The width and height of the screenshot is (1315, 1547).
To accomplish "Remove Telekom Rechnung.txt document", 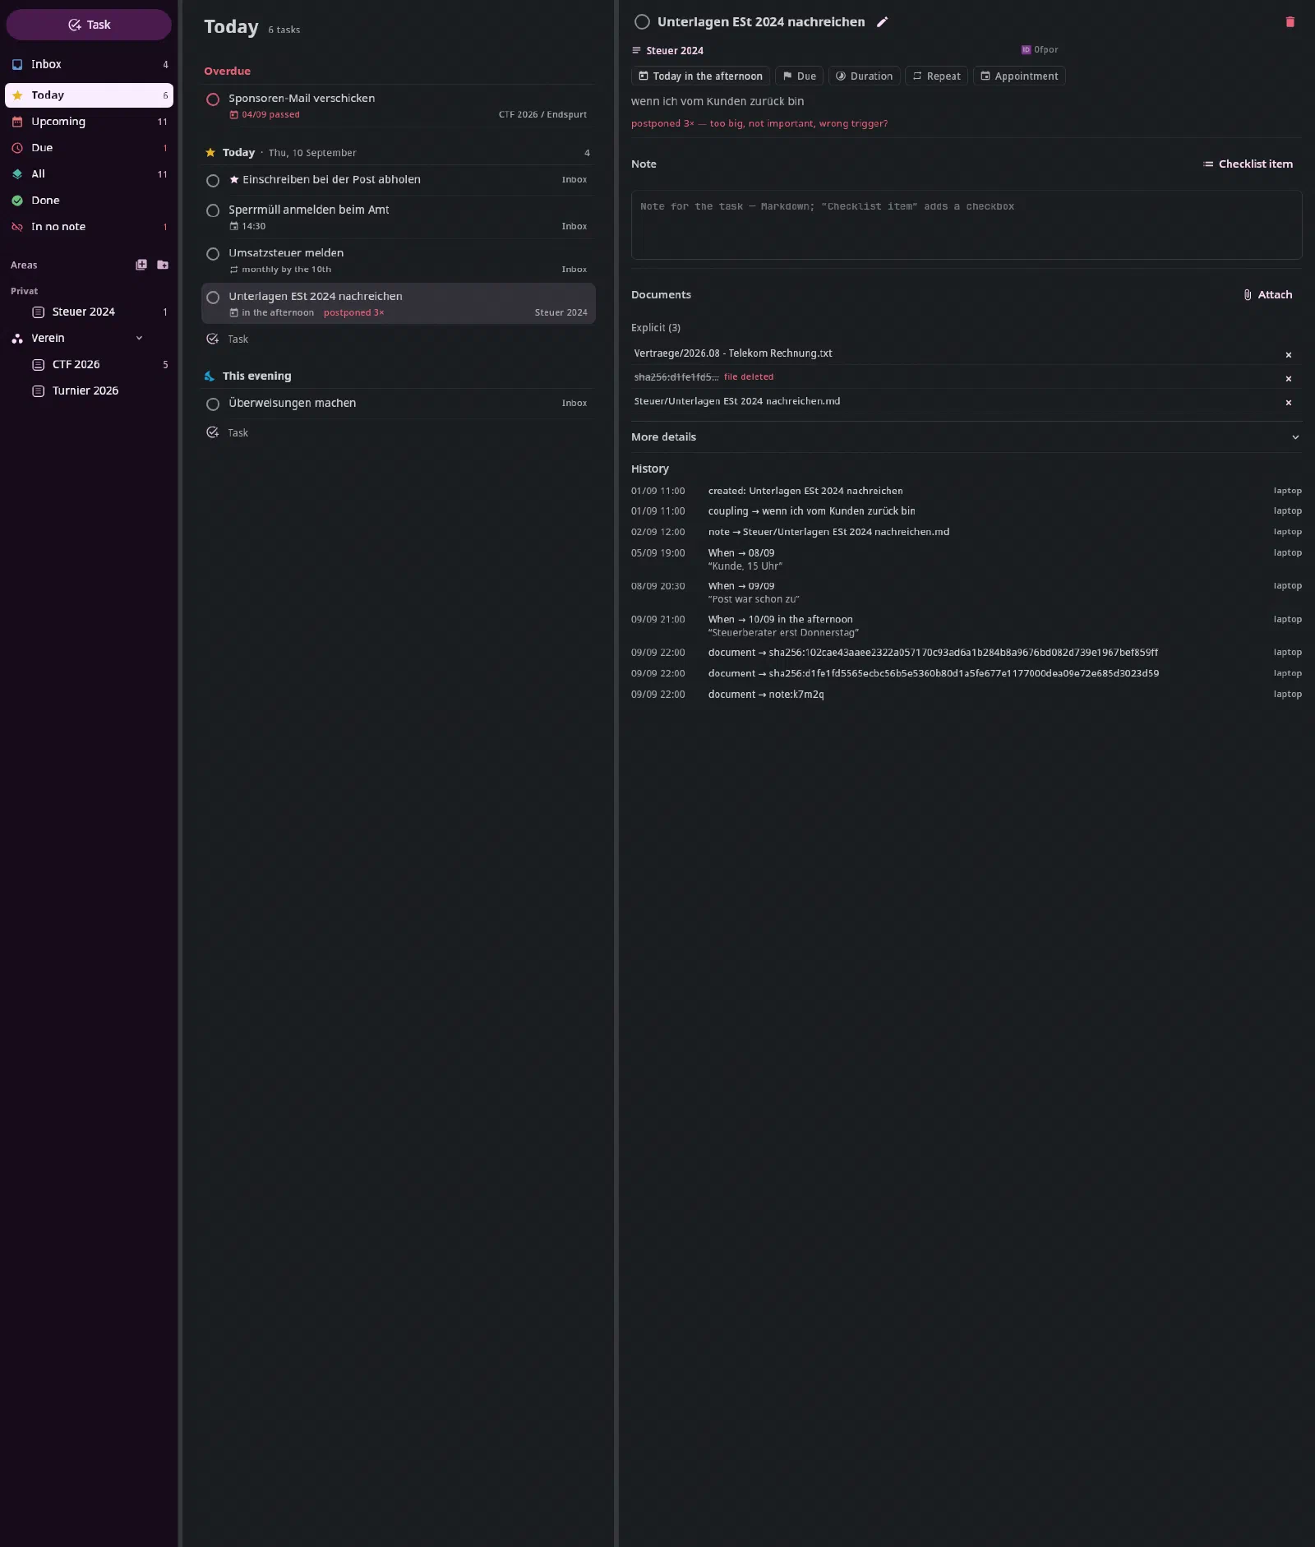I will pyautogui.click(x=1288, y=355).
